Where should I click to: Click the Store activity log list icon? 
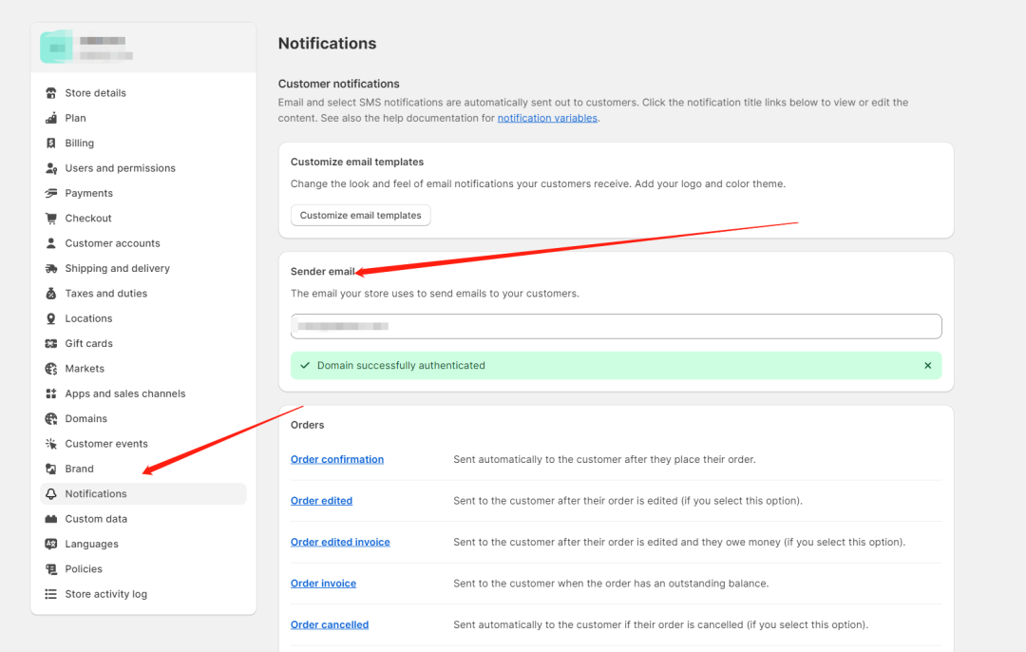(51, 594)
